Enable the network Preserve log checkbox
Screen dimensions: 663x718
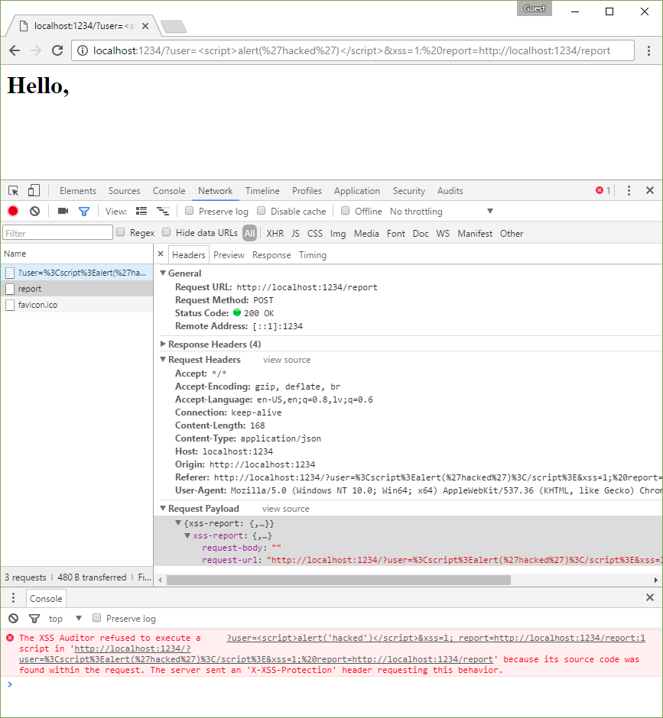(189, 211)
